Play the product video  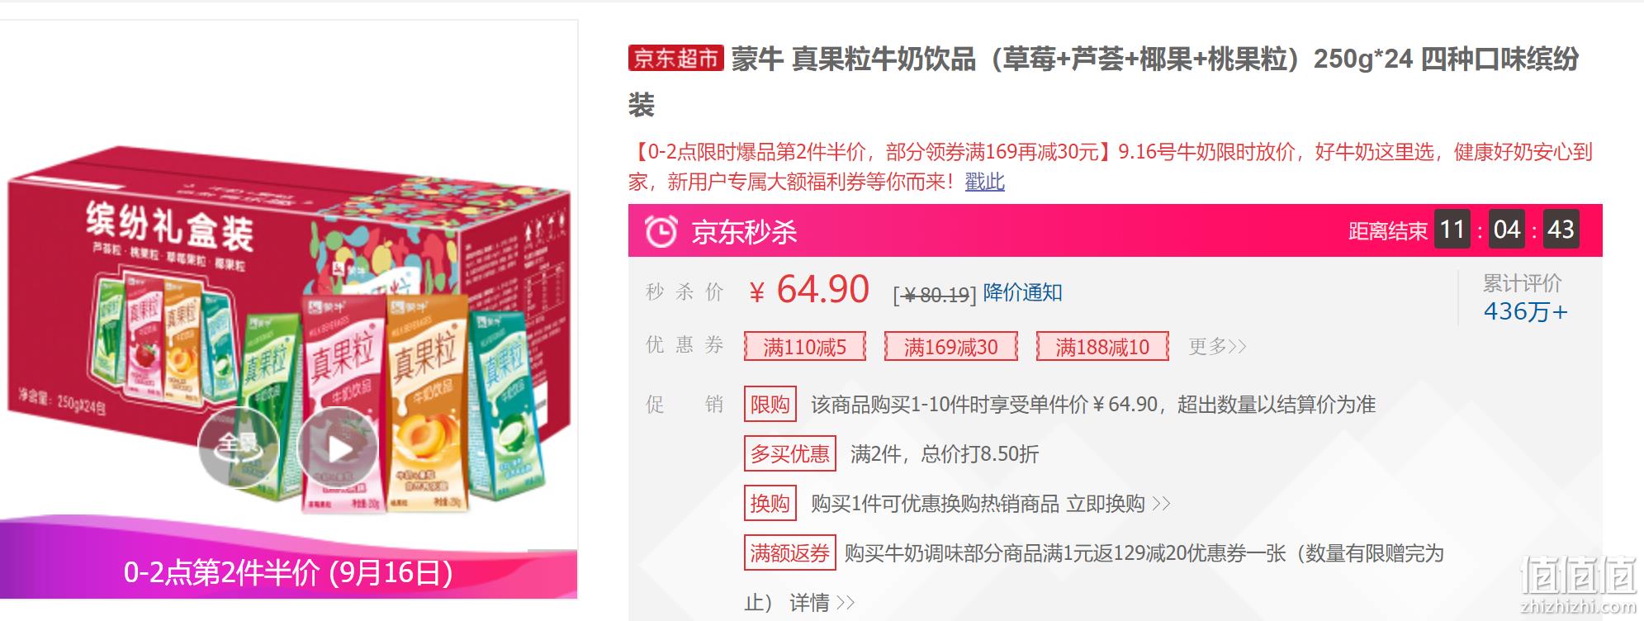pos(337,448)
